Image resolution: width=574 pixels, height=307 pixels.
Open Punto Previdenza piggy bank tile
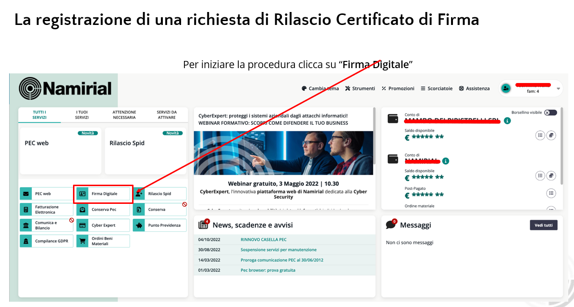click(159, 225)
